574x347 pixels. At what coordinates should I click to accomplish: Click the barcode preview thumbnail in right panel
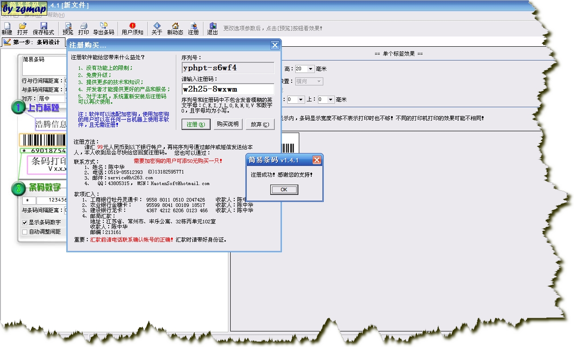click(x=290, y=143)
